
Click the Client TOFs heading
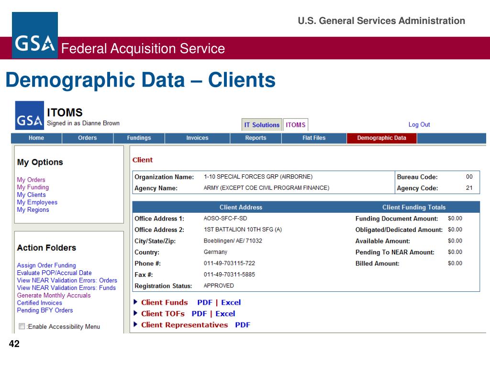point(163,313)
